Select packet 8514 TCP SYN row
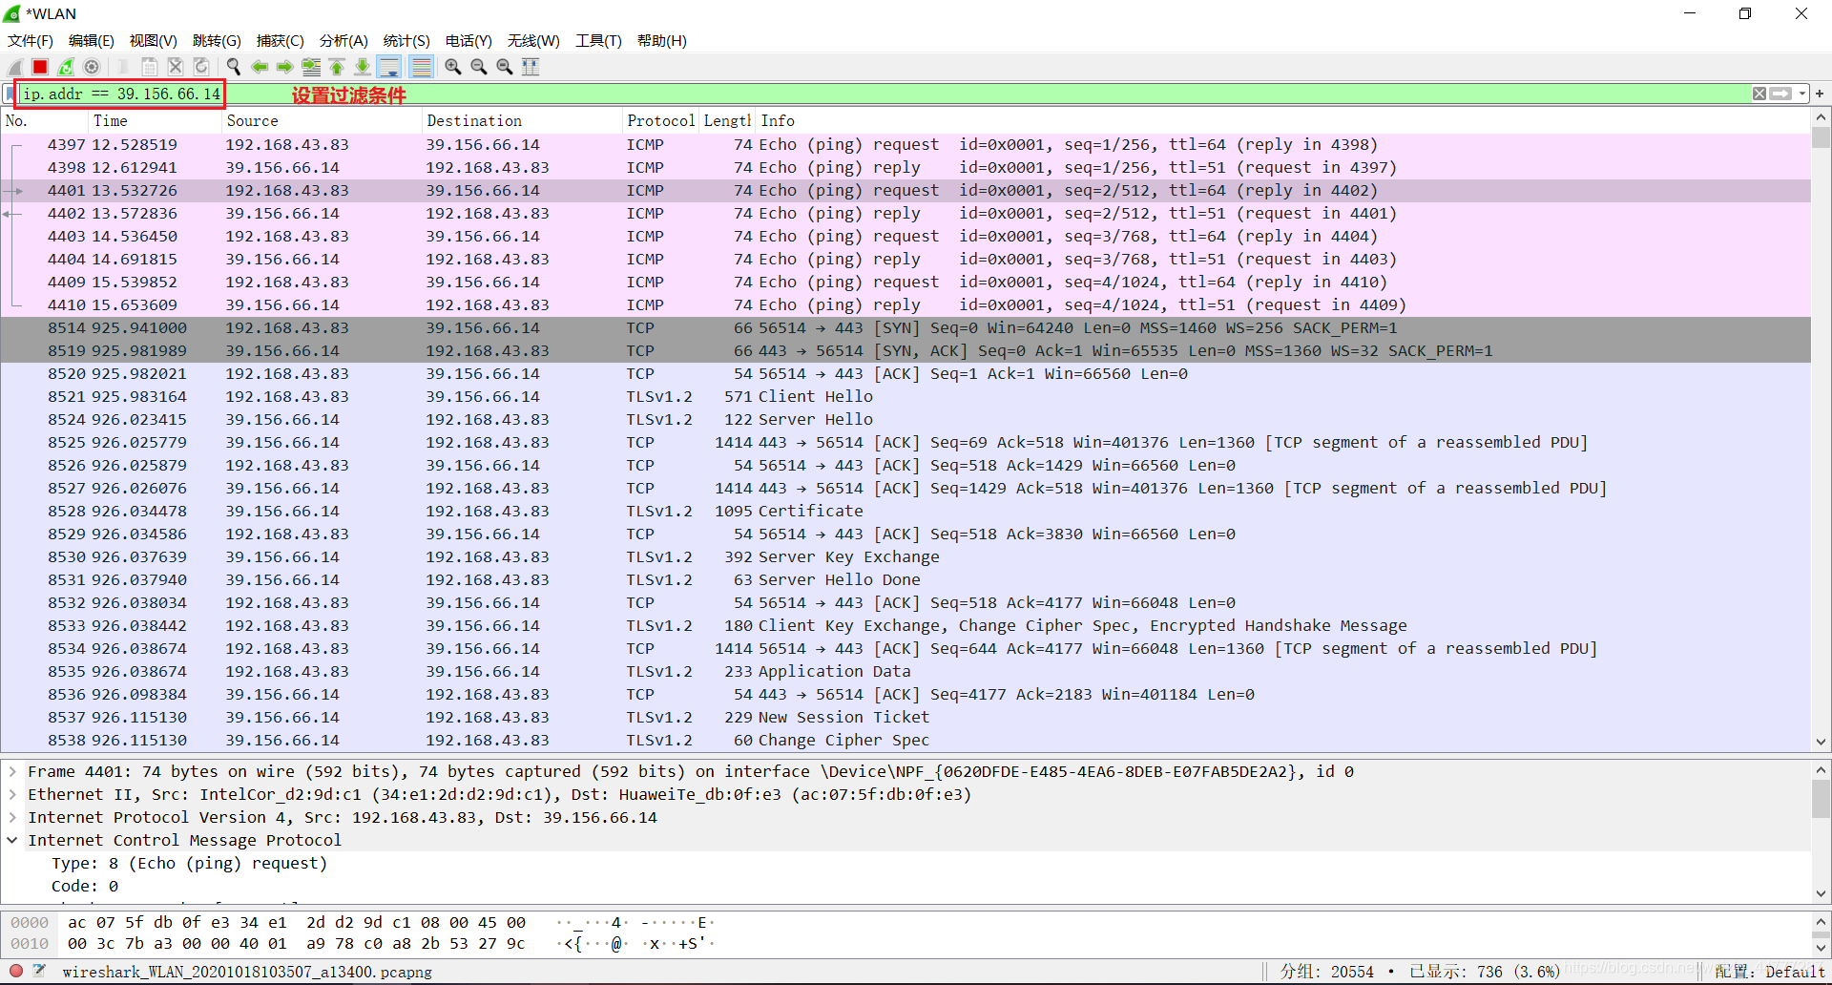The height and width of the screenshot is (985, 1832). [x=906, y=328]
